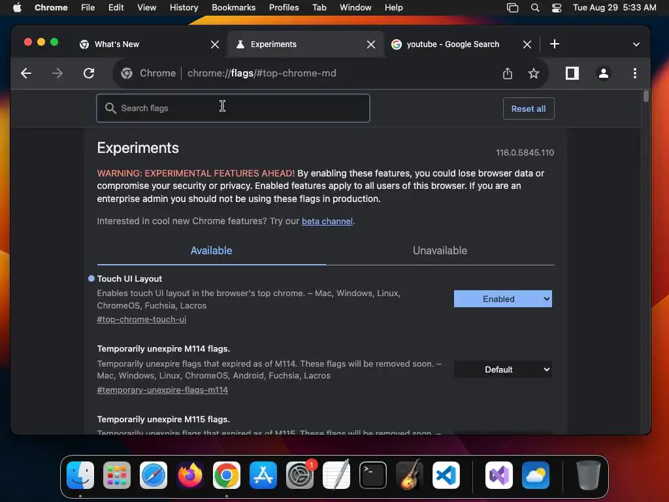Open the beta channel link

[x=327, y=221]
